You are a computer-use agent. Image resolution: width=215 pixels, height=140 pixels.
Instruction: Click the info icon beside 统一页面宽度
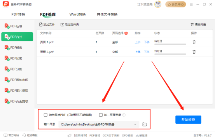(x=124, y=115)
